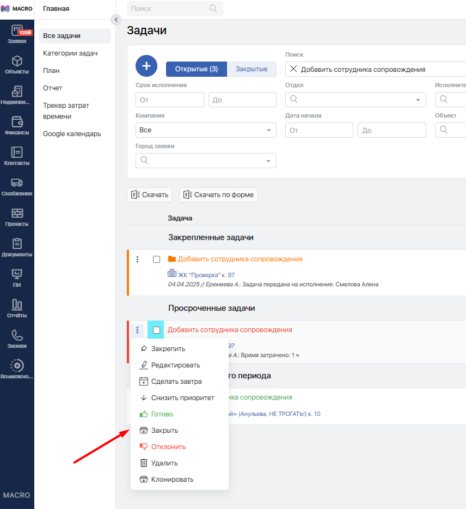Open the Отдел dropdown list
Viewport: 466px width, 509px height.
pyautogui.click(x=355, y=100)
